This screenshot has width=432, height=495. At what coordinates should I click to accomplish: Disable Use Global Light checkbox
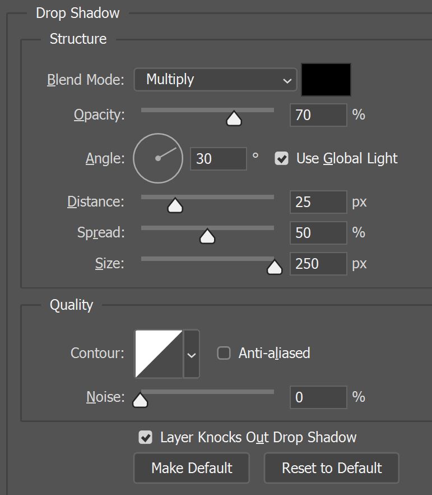(x=281, y=158)
